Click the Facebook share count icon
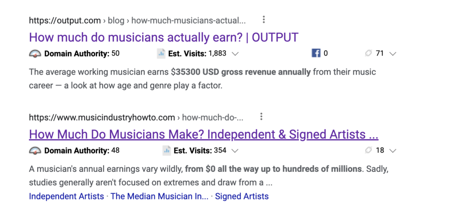455x210 pixels. click(316, 53)
